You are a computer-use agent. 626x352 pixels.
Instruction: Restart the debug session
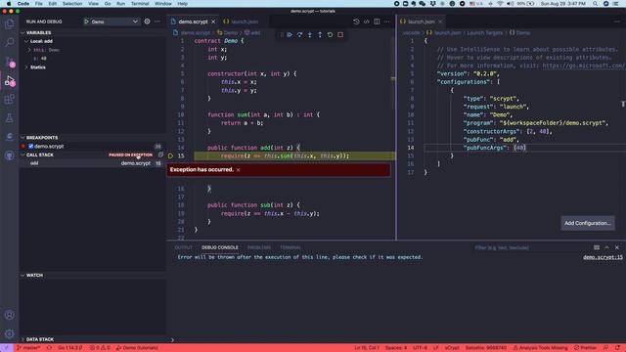click(x=331, y=35)
